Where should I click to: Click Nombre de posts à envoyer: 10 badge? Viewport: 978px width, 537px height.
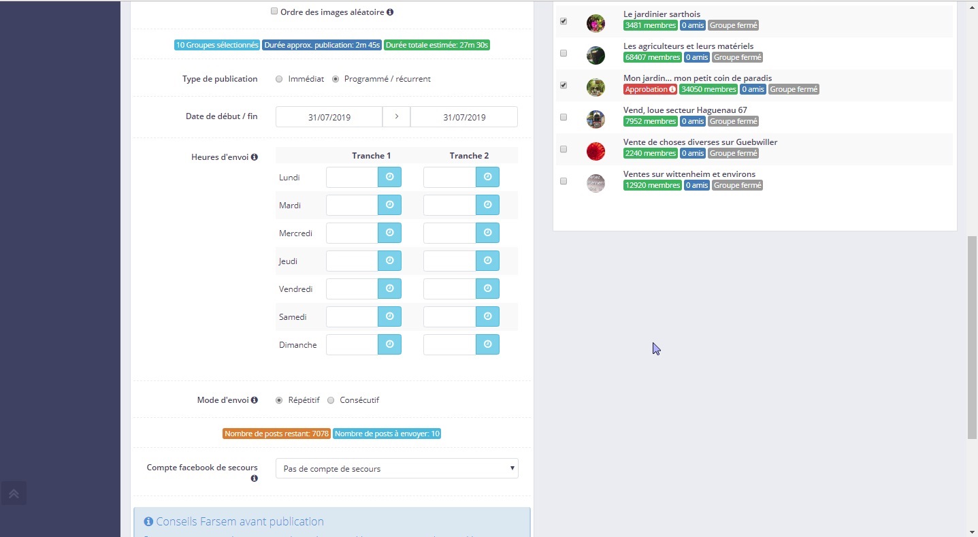pyautogui.click(x=387, y=434)
